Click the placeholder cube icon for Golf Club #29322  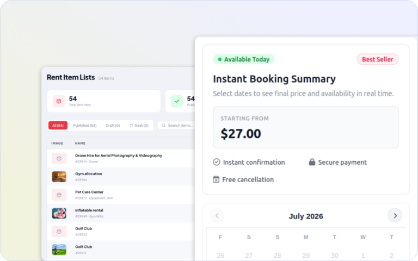[x=59, y=232]
